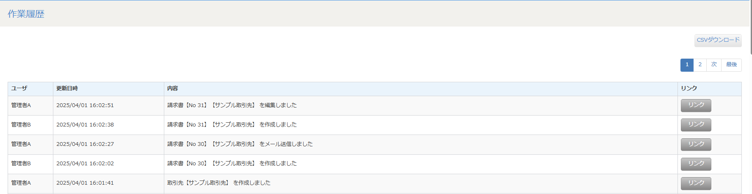Open リンク for the 16:02:02 No 30 created row
This screenshot has height=194, width=752.
[696, 164]
